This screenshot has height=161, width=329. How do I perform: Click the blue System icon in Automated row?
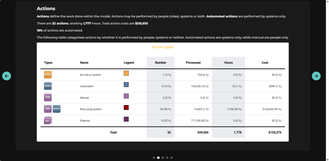(48, 86)
